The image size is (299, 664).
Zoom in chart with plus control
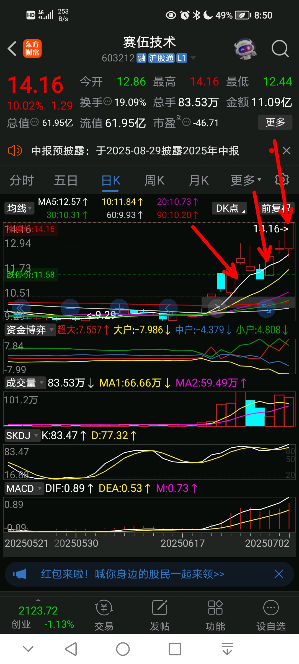point(119,308)
